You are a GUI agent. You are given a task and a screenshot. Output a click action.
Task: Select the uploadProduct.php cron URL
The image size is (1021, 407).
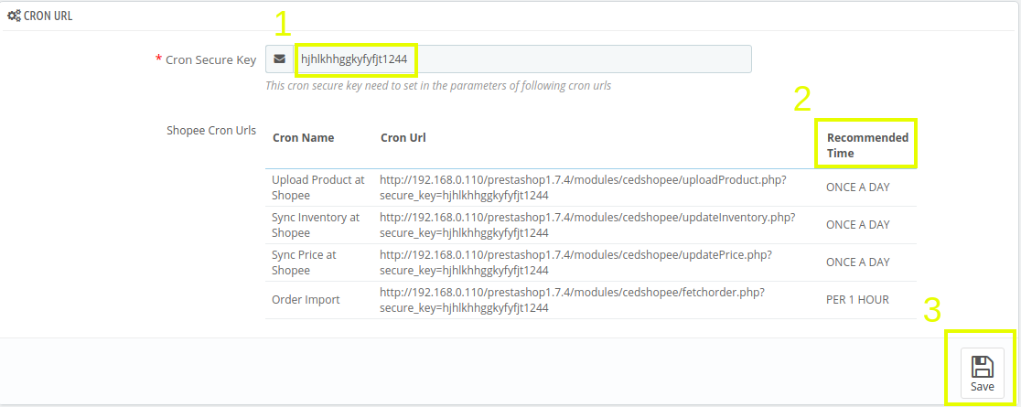point(583,187)
